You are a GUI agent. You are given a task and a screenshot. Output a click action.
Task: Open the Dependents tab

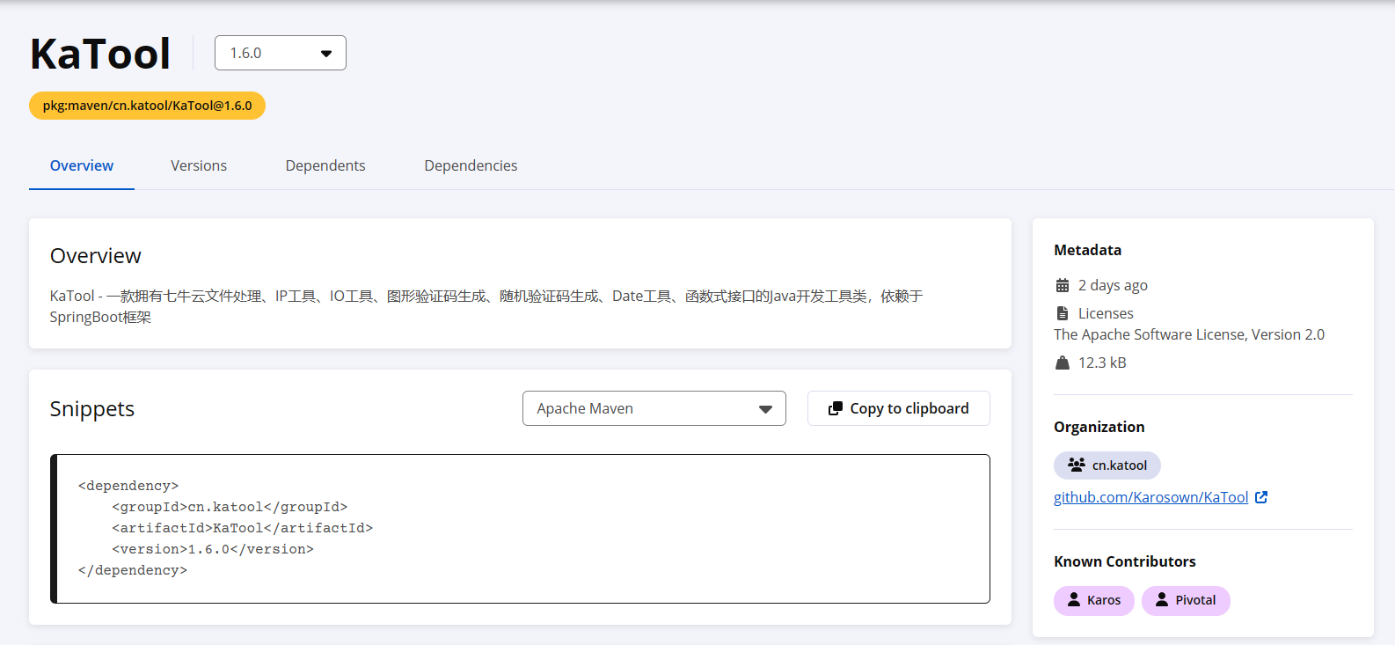tap(325, 165)
